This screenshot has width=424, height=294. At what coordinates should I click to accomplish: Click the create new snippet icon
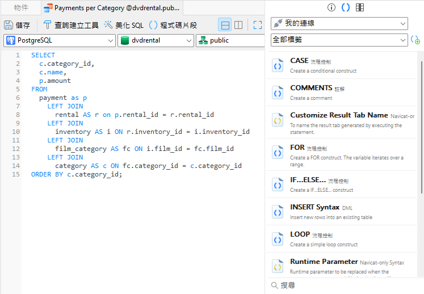coord(415,40)
